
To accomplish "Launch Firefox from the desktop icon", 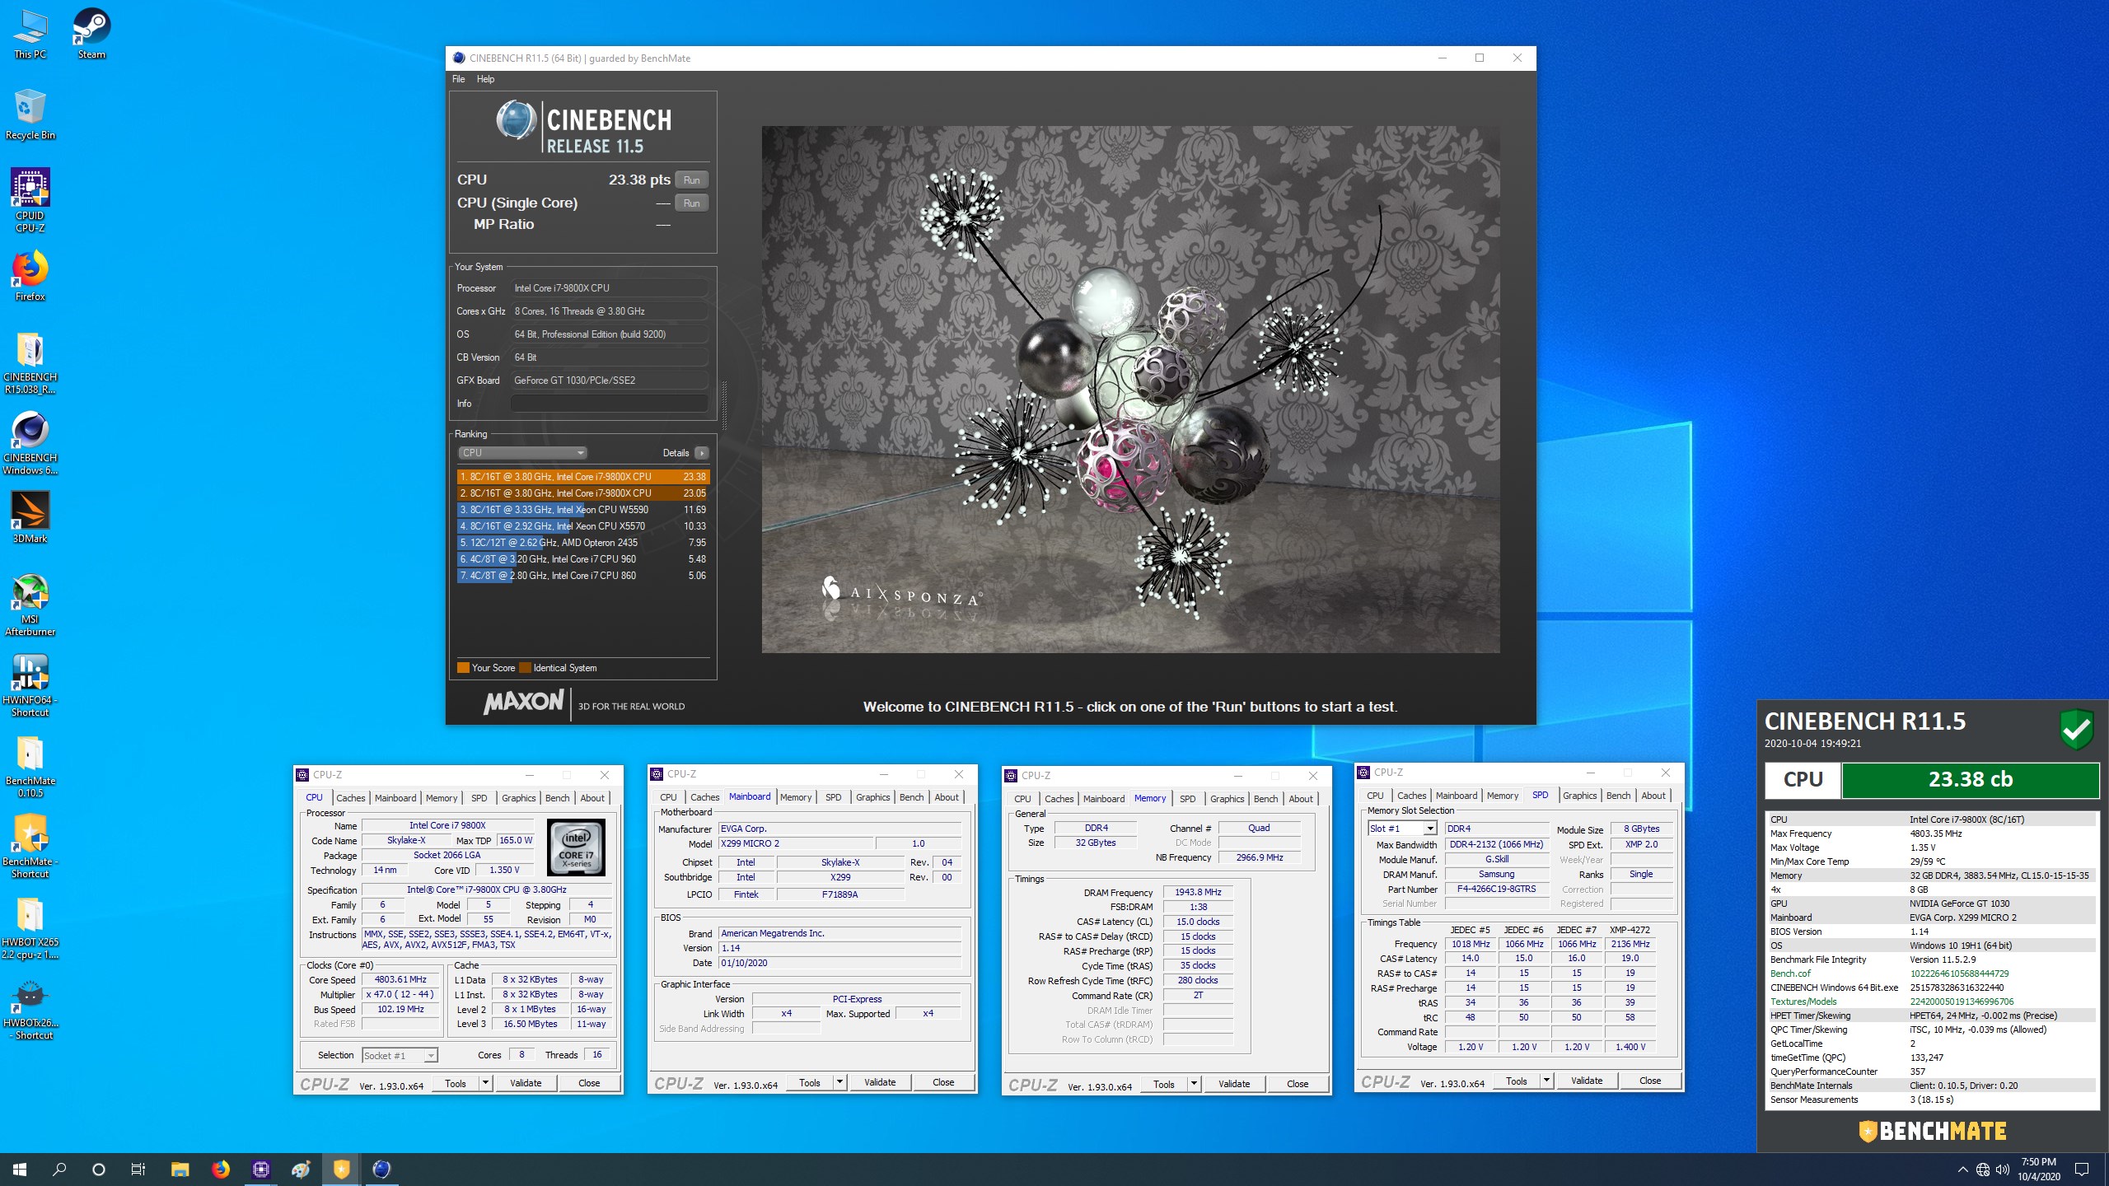I will pos(30,276).
